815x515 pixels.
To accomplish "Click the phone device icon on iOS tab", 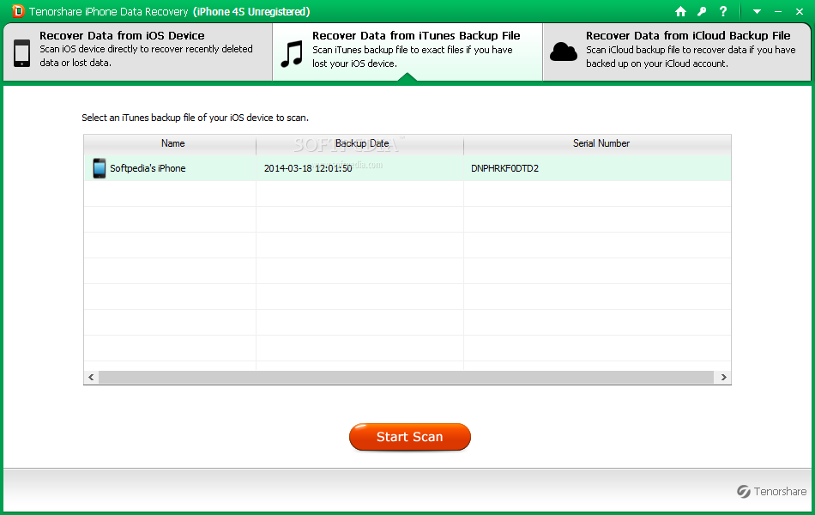I will coord(21,53).
